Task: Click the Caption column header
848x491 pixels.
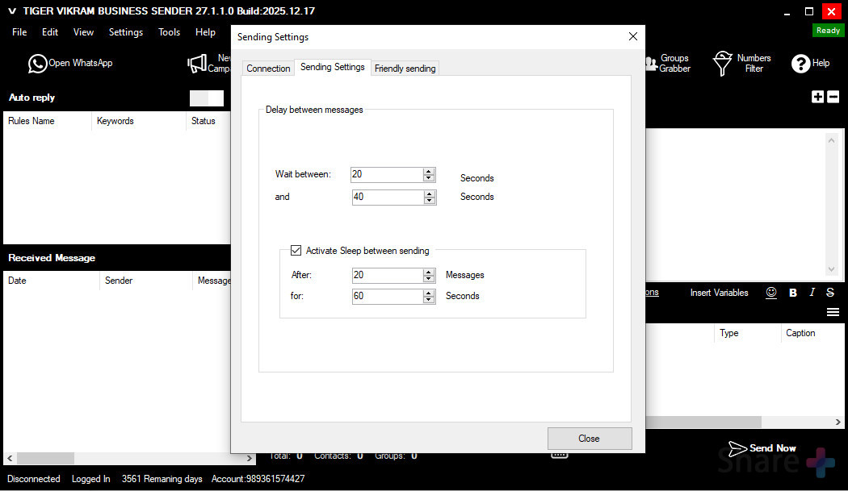Action: tap(812, 333)
